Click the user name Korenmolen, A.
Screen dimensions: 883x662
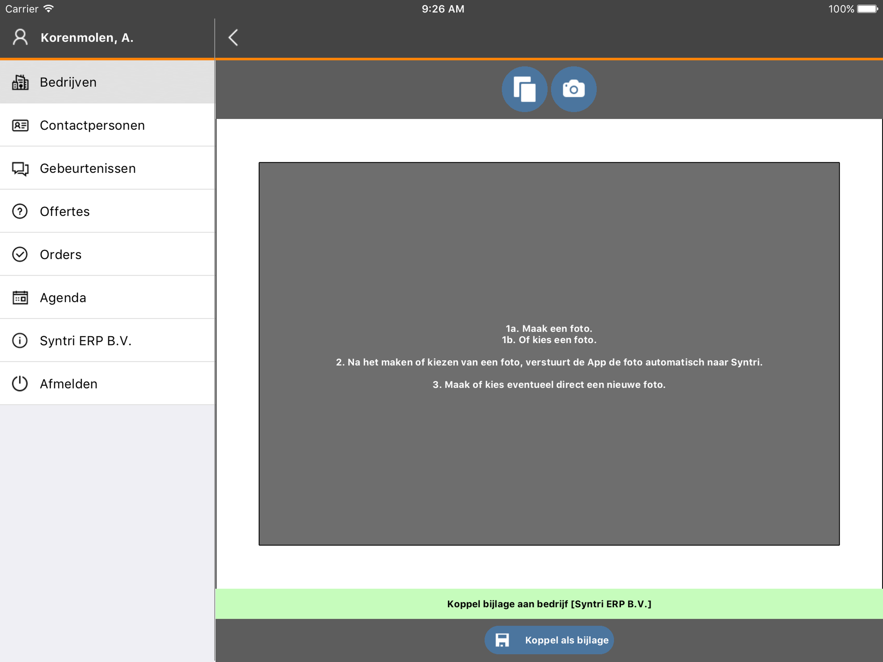[x=87, y=37]
